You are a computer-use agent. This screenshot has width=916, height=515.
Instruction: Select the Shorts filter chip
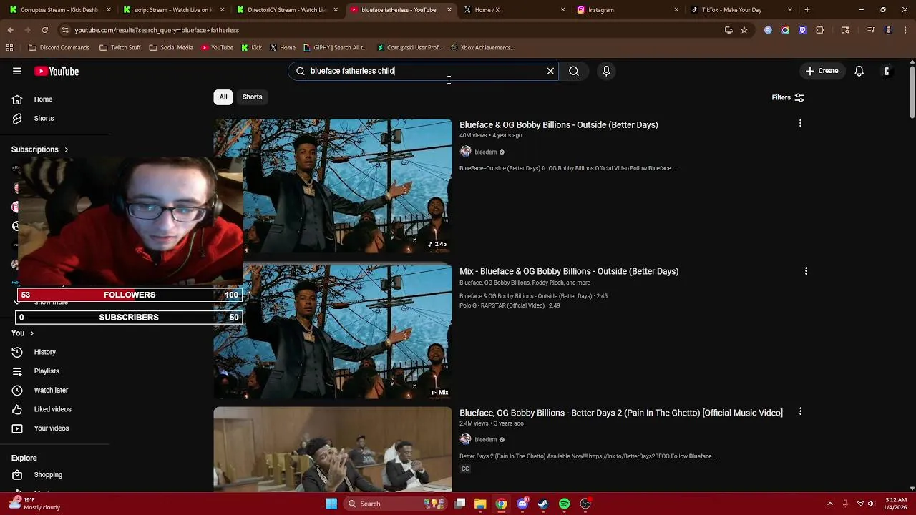[252, 97]
